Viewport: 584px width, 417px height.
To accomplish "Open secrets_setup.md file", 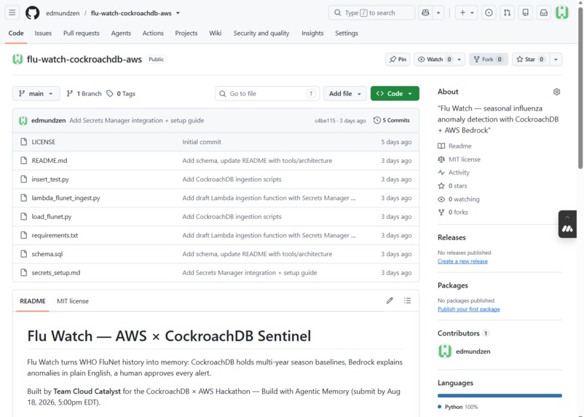I will (x=56, y=272).
